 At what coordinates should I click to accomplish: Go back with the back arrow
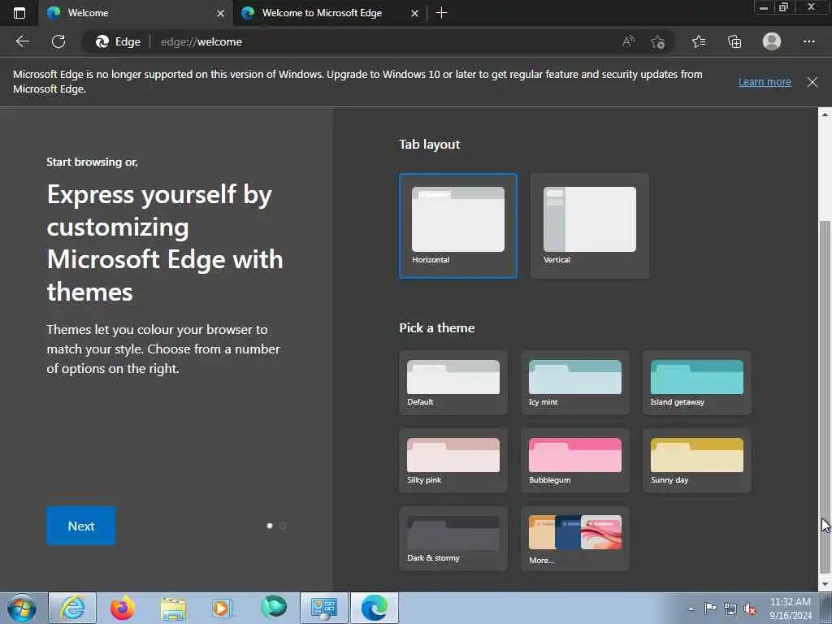[x=22, y=41]
